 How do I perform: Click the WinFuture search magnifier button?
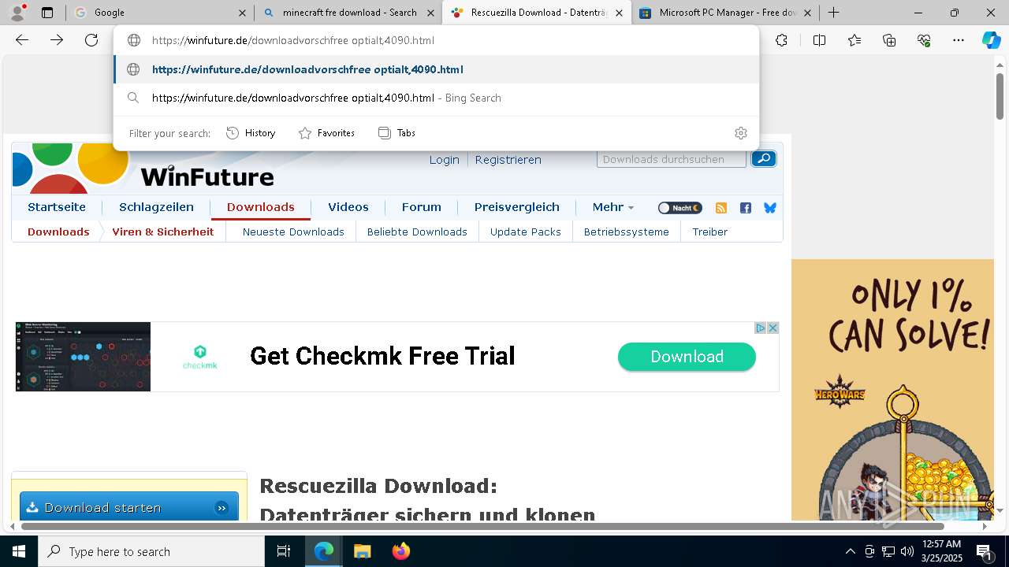pos(763,159)
